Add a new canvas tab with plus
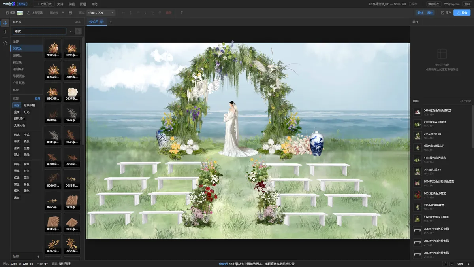Viewport: 474px width, 267px height. pyautogui.click(x=111, y=22)
